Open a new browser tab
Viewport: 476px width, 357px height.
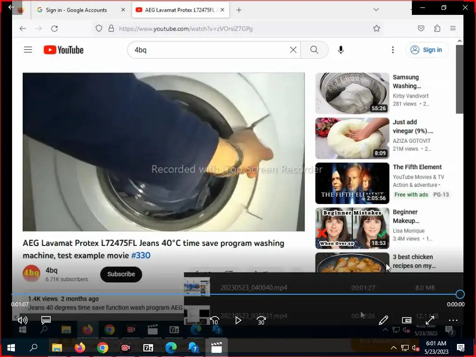coord(239,10)
